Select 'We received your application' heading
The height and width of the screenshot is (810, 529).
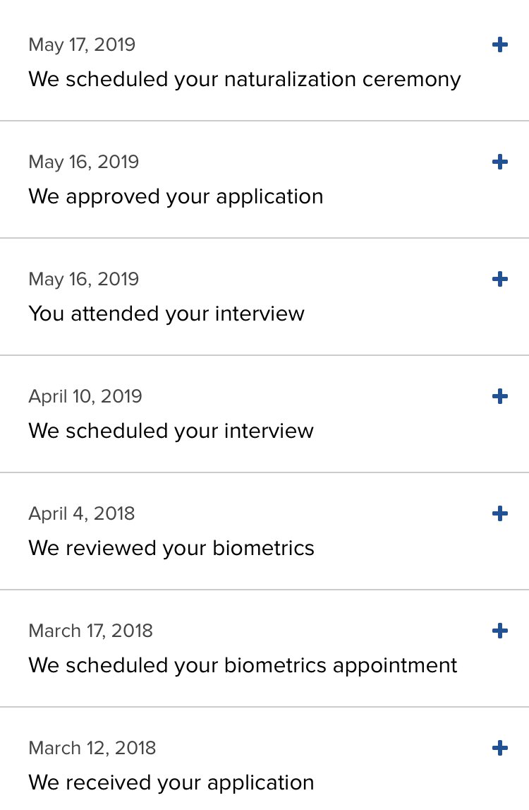[171, 783]
